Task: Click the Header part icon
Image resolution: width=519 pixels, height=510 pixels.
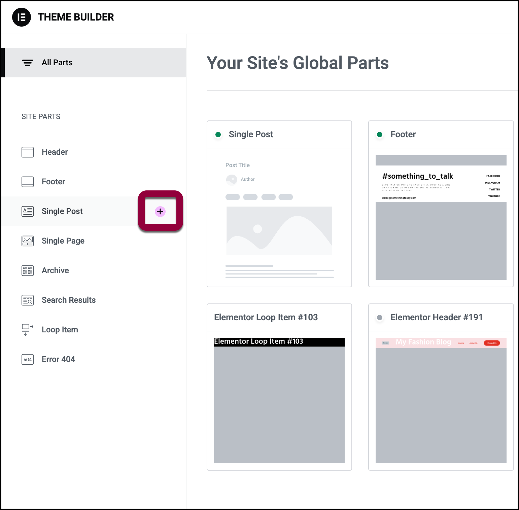Action: point(28,152)
